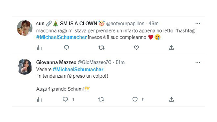
Task: Retweet sun's tweet about the hashtag
Action: [x=102, y=48]
